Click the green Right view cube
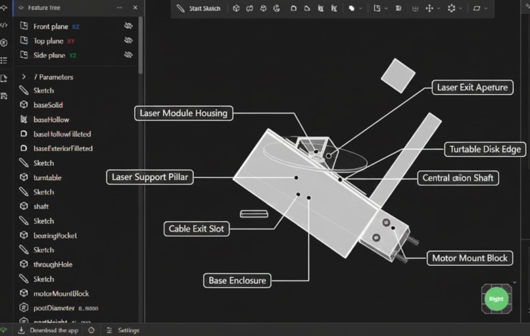Screen dimensions: 530x336 (496, 299)
